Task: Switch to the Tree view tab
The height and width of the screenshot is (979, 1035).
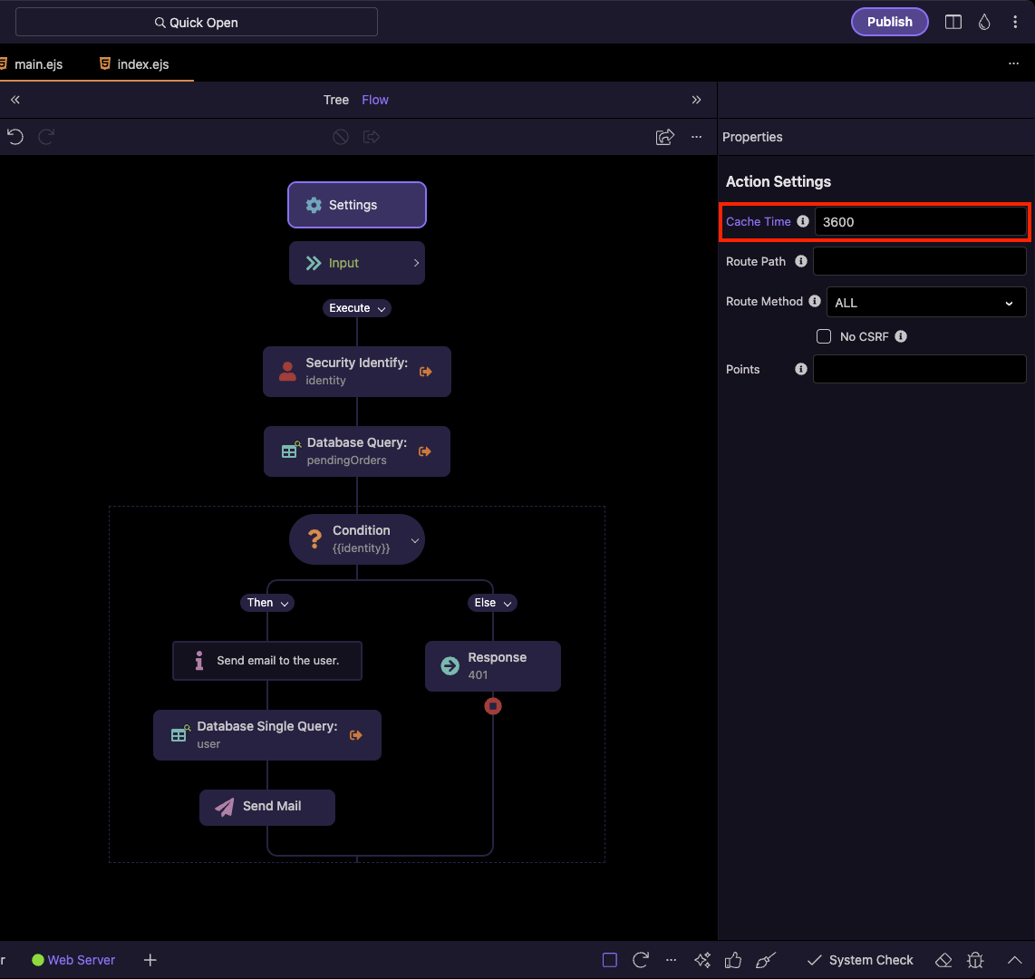Action: (x=335, y=100)
